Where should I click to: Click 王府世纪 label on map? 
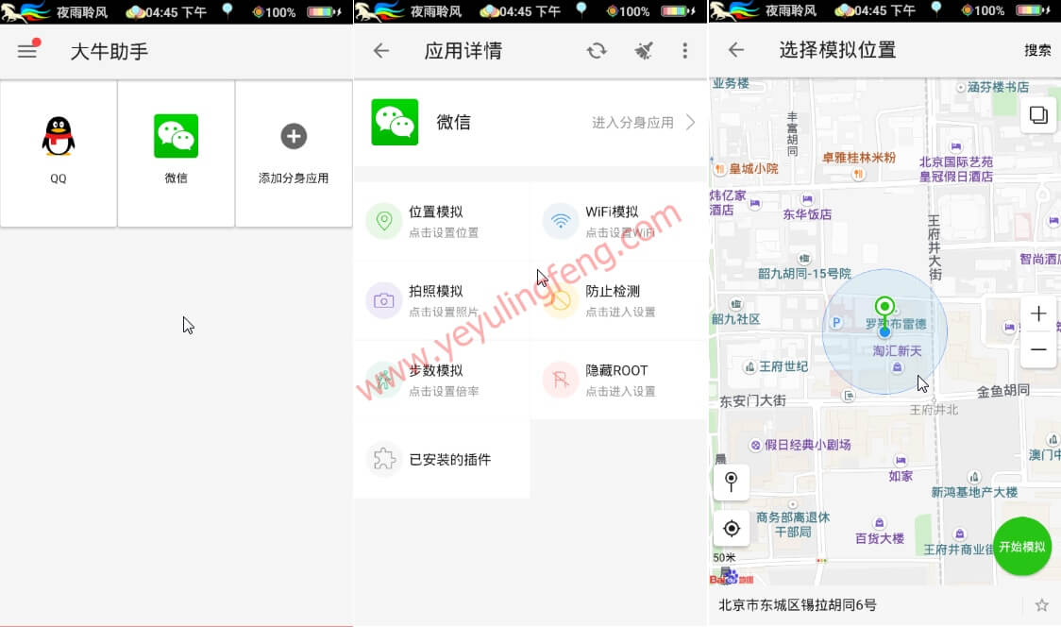tap(783, 366)
